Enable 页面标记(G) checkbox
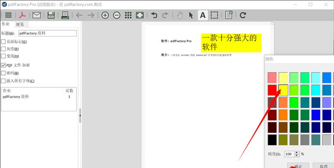 (3, 42)
